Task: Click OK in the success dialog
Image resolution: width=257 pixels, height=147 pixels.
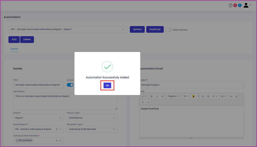Action: [x=107, y=86]
